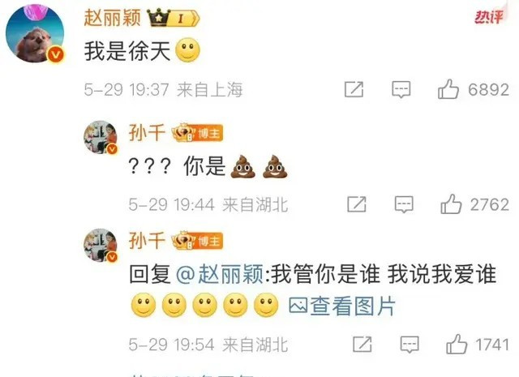Tap 孙千 username on the 19:44 reply
Viewport: 519px width, 377px height.
coord(147,132)
